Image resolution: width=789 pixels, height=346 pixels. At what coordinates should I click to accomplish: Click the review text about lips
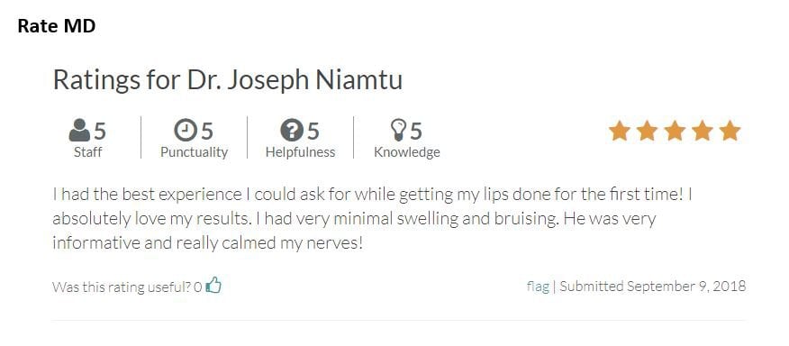click(372, 219)
